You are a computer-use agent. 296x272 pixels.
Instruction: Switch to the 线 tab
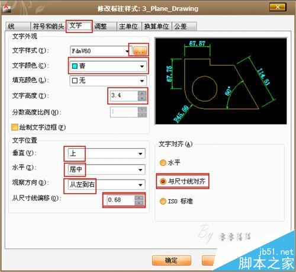pos(18,26)
